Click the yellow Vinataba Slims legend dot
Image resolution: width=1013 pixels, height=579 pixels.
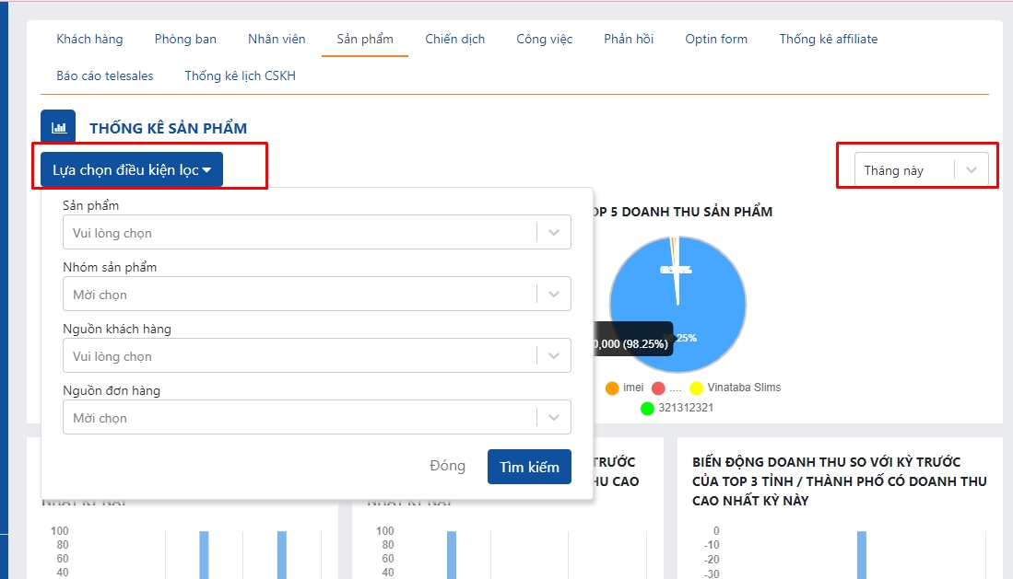coord(696,388)
